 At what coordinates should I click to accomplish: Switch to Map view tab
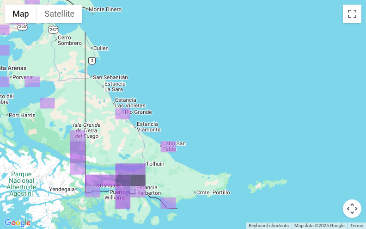[21, 14]
